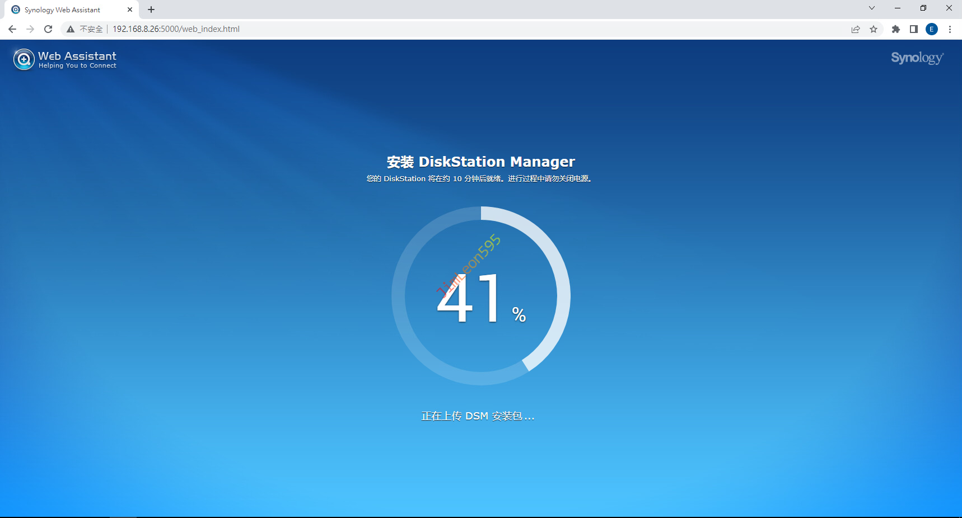Click the 41 percent progress number
962x518 pixels.
point(470,299)
